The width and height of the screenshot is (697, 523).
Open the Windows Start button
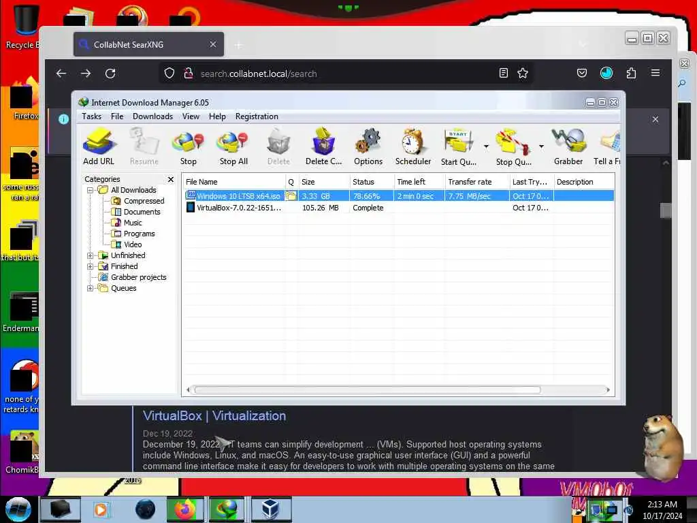point(18,509)
